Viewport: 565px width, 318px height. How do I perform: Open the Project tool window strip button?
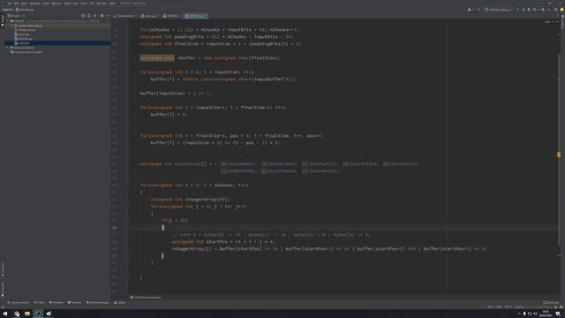2,20
